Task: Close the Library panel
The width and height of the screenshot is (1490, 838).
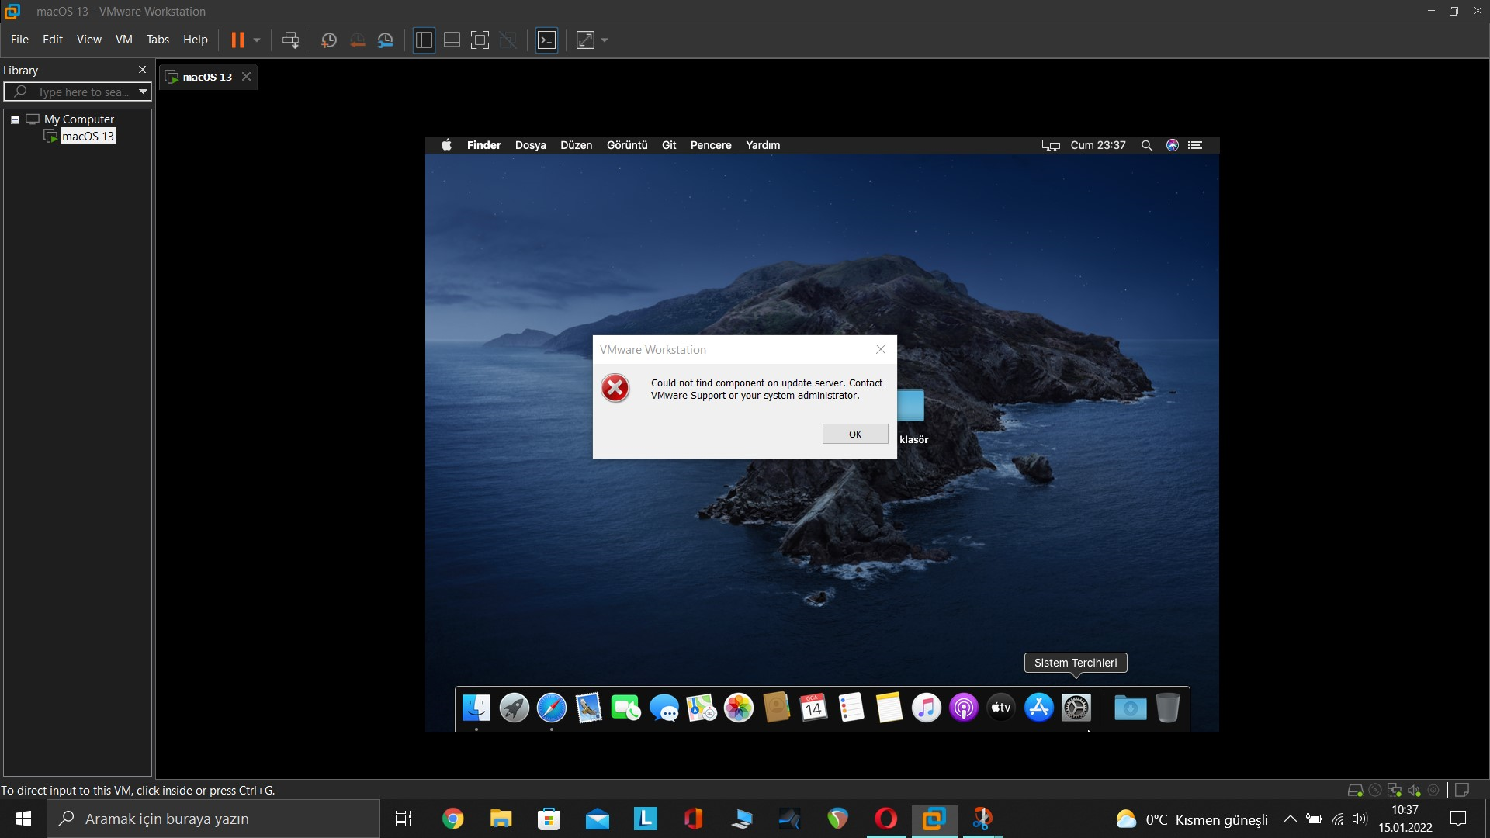Action: click(142, 70)
